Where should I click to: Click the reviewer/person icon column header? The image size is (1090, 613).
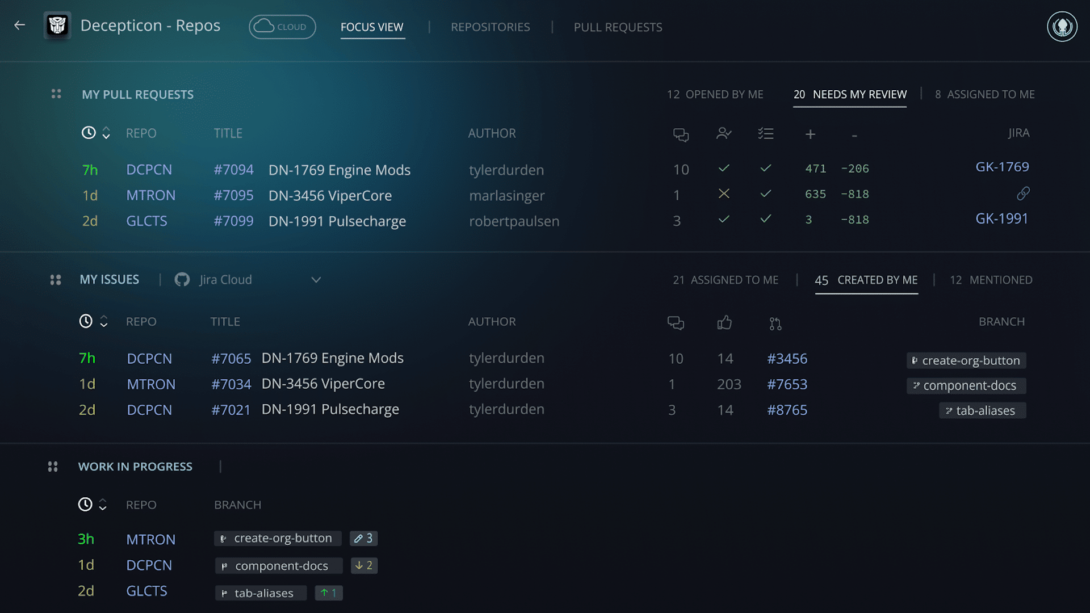pos(723,134)
